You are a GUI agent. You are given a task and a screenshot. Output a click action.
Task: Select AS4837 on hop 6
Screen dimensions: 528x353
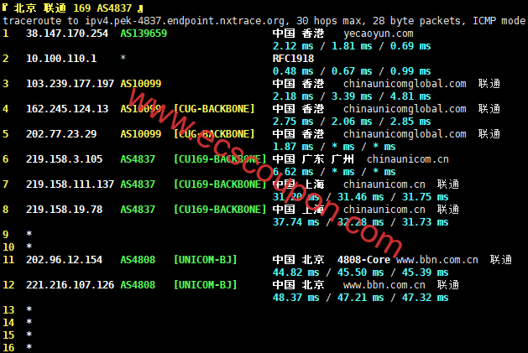(138, 159)
